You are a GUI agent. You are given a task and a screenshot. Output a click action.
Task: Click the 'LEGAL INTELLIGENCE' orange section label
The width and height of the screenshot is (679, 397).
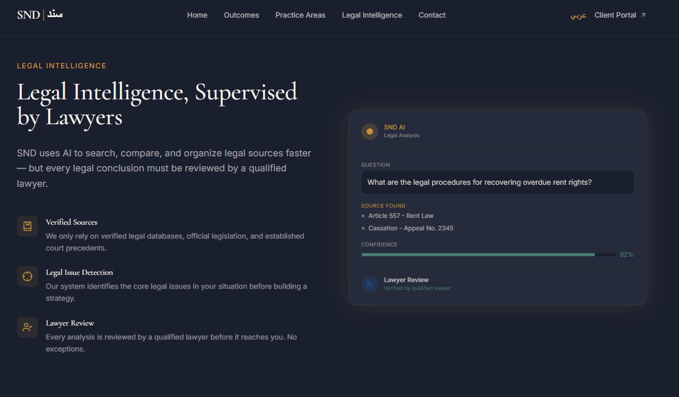(62, 66)
